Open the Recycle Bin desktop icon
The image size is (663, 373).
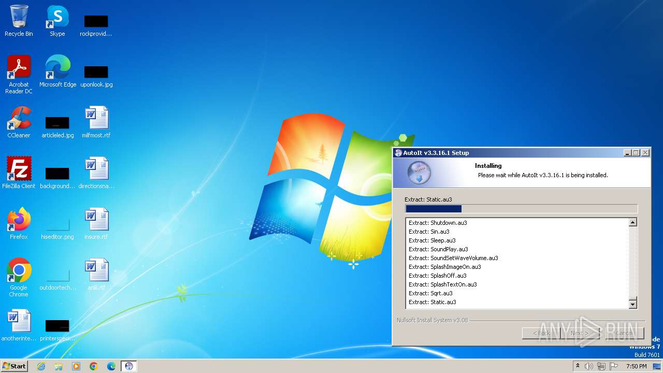[x=19, y=21]
